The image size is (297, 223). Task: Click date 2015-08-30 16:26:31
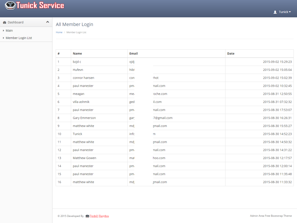tap(277, 118)
